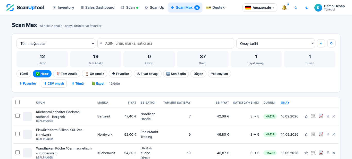
Task: Tick the select-all checkbox in table header
Action: click(18, 102)
